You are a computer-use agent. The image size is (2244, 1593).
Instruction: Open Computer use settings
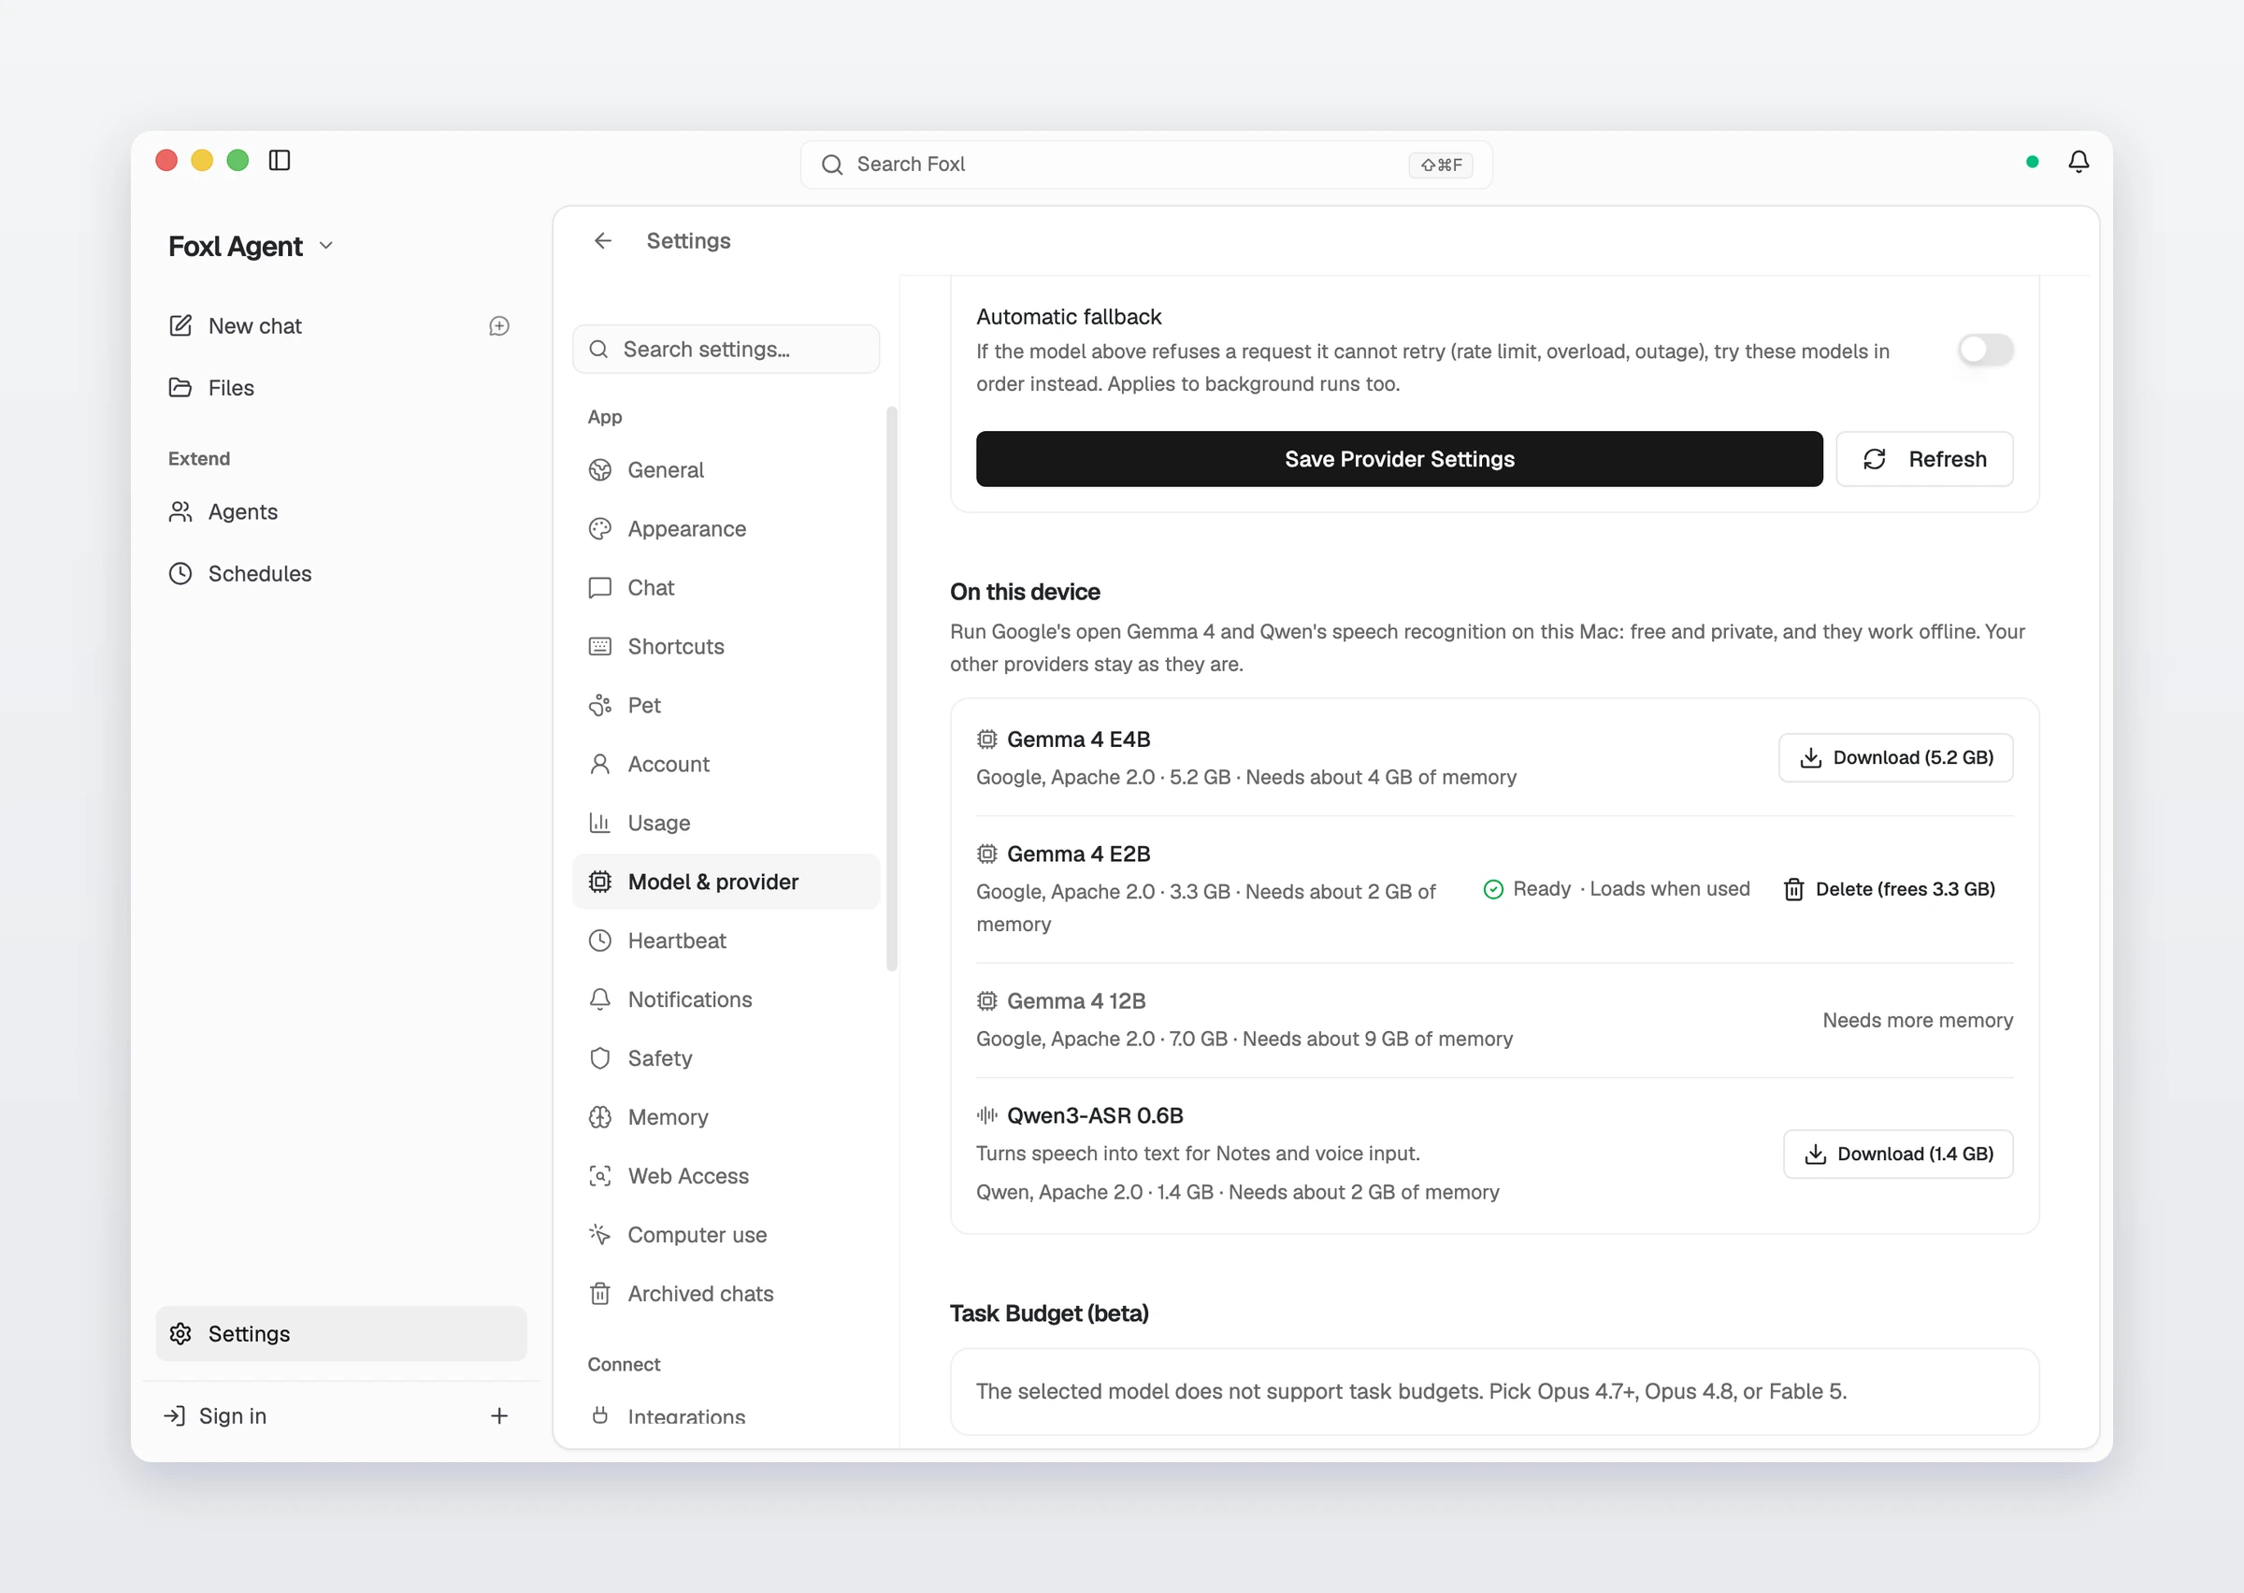point(726,1235)
